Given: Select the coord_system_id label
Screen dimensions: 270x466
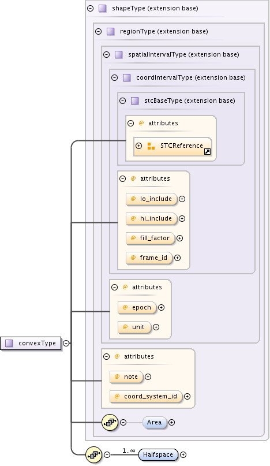Looking at the screenshot, I should click(x=151, y=397).
